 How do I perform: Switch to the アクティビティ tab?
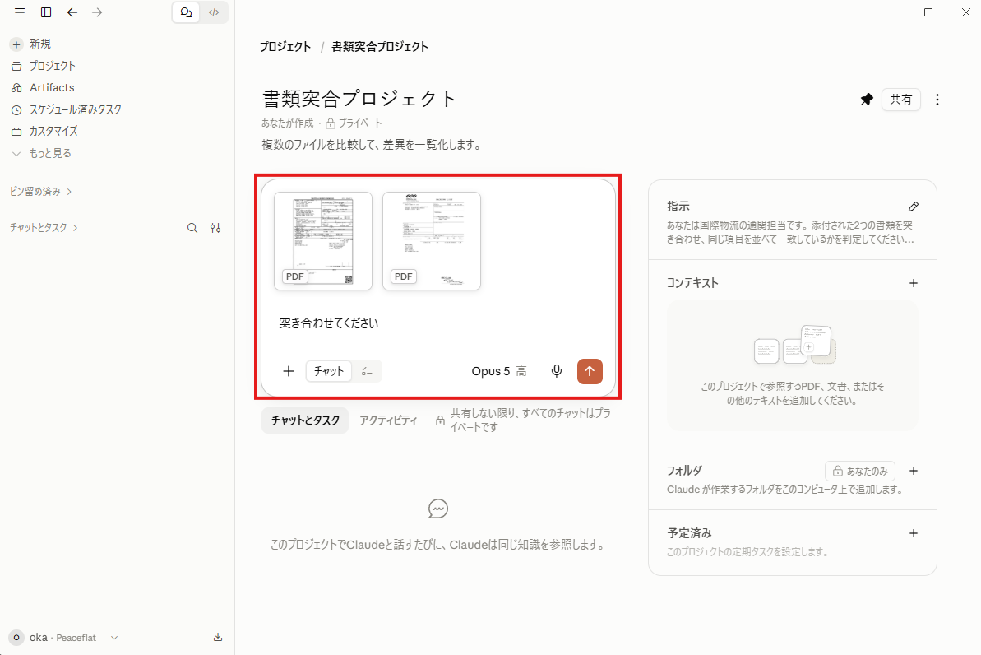[388, 420]
